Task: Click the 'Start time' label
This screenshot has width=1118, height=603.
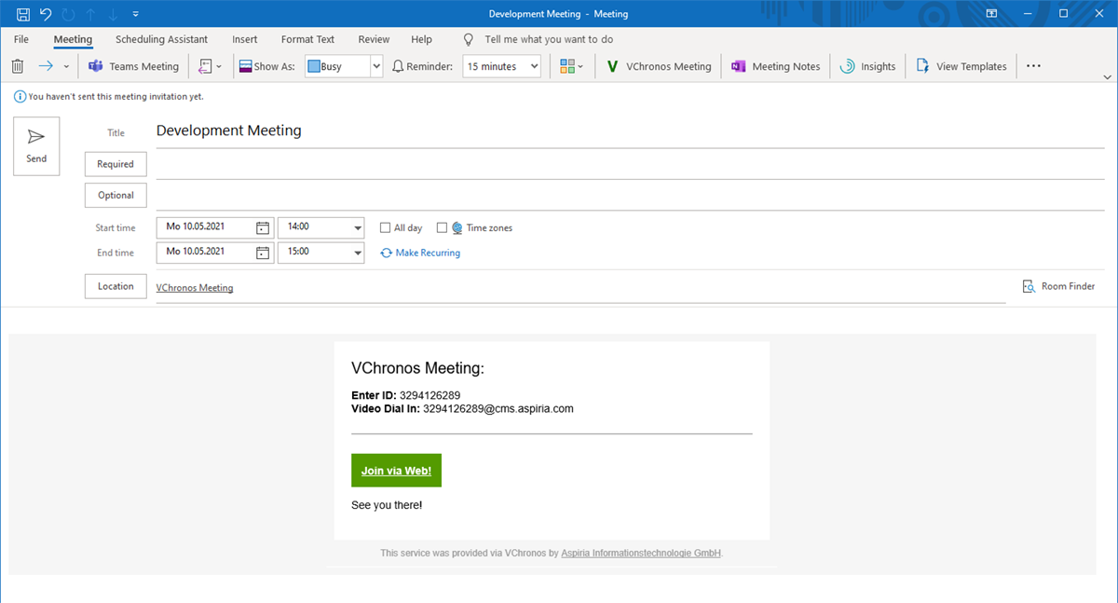Action: (x=115, y=228)
